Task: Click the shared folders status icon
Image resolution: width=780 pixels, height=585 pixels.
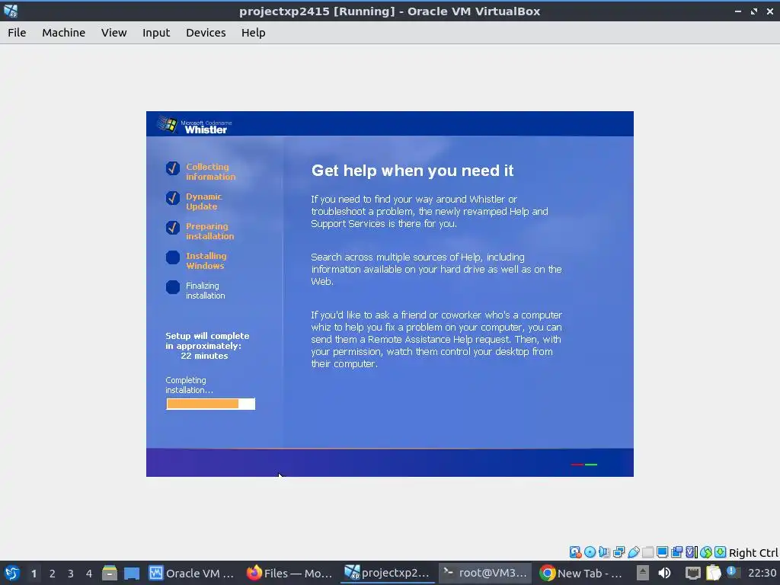Action: [x=647, y=552]
